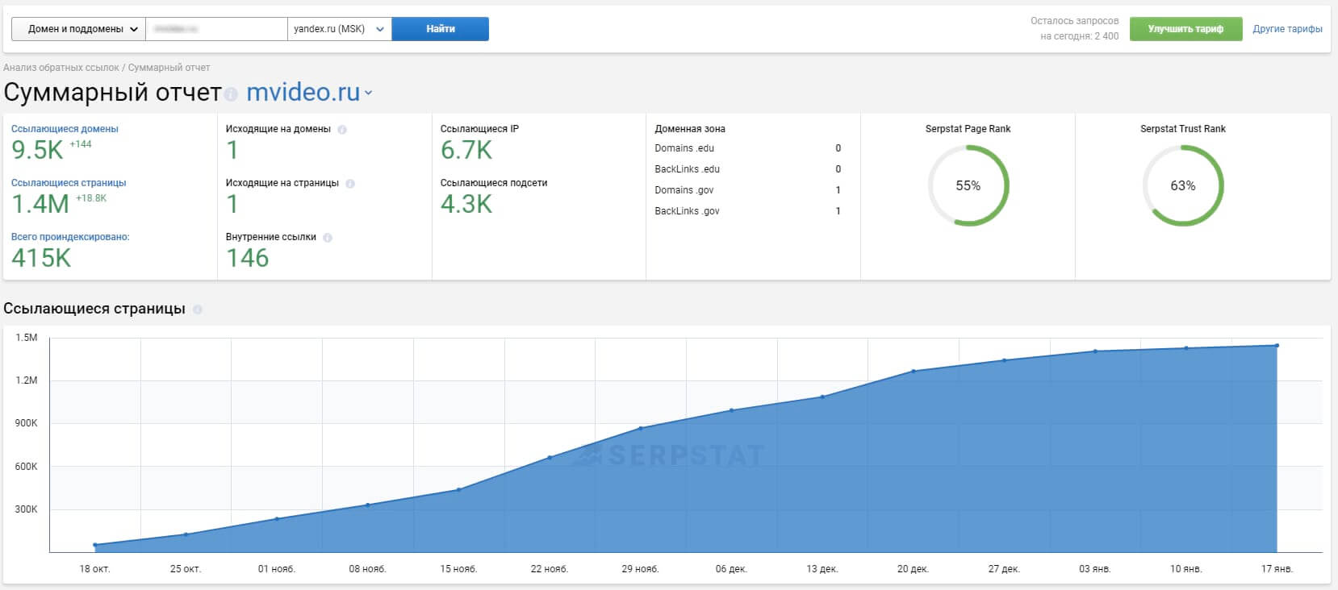Click the chart data point for 15 нояб.
This screenshot has height=590, width=1338.
click(x=458, y=489)
